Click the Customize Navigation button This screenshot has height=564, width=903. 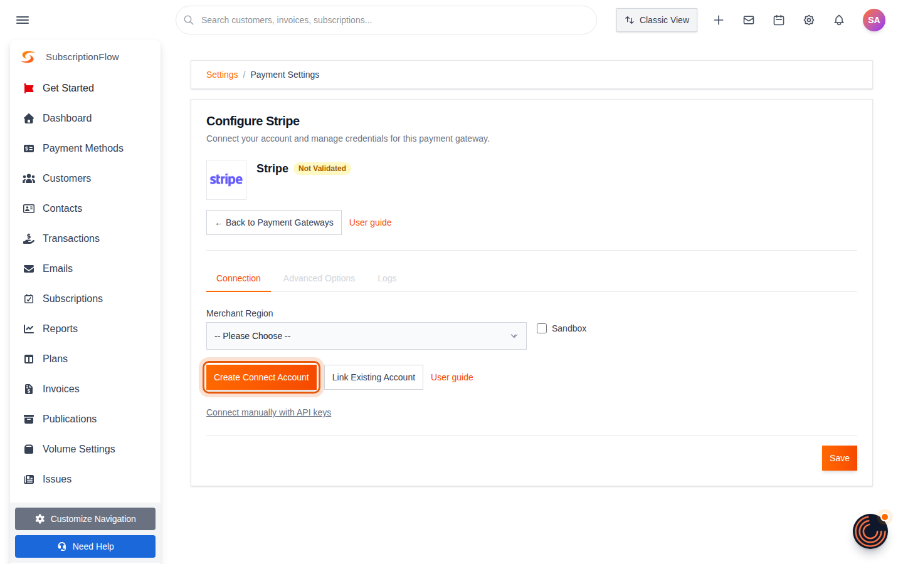click(x=85, y=519)
